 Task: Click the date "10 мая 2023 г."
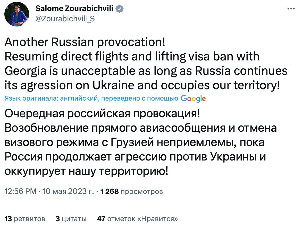click(x=68, y=192)
